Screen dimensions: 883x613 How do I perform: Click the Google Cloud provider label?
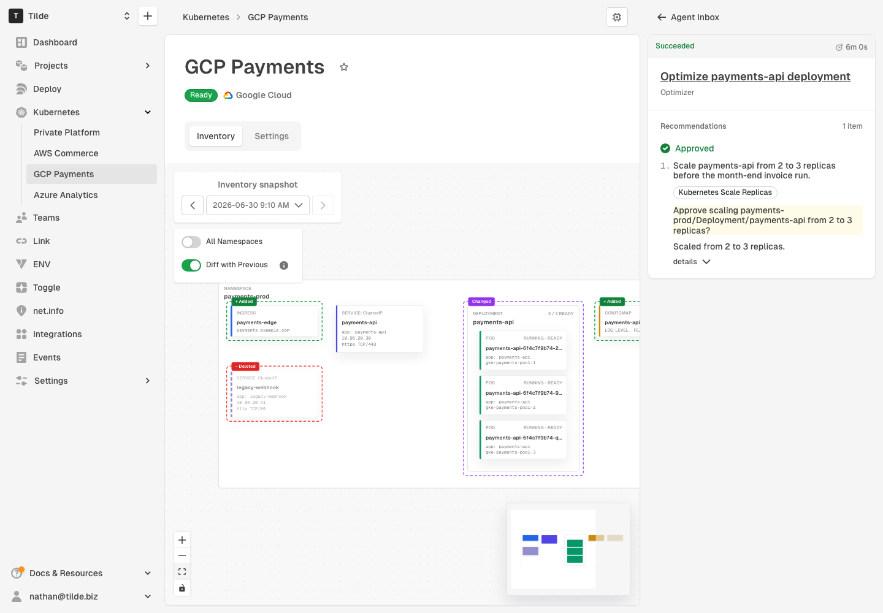point(258,95)
